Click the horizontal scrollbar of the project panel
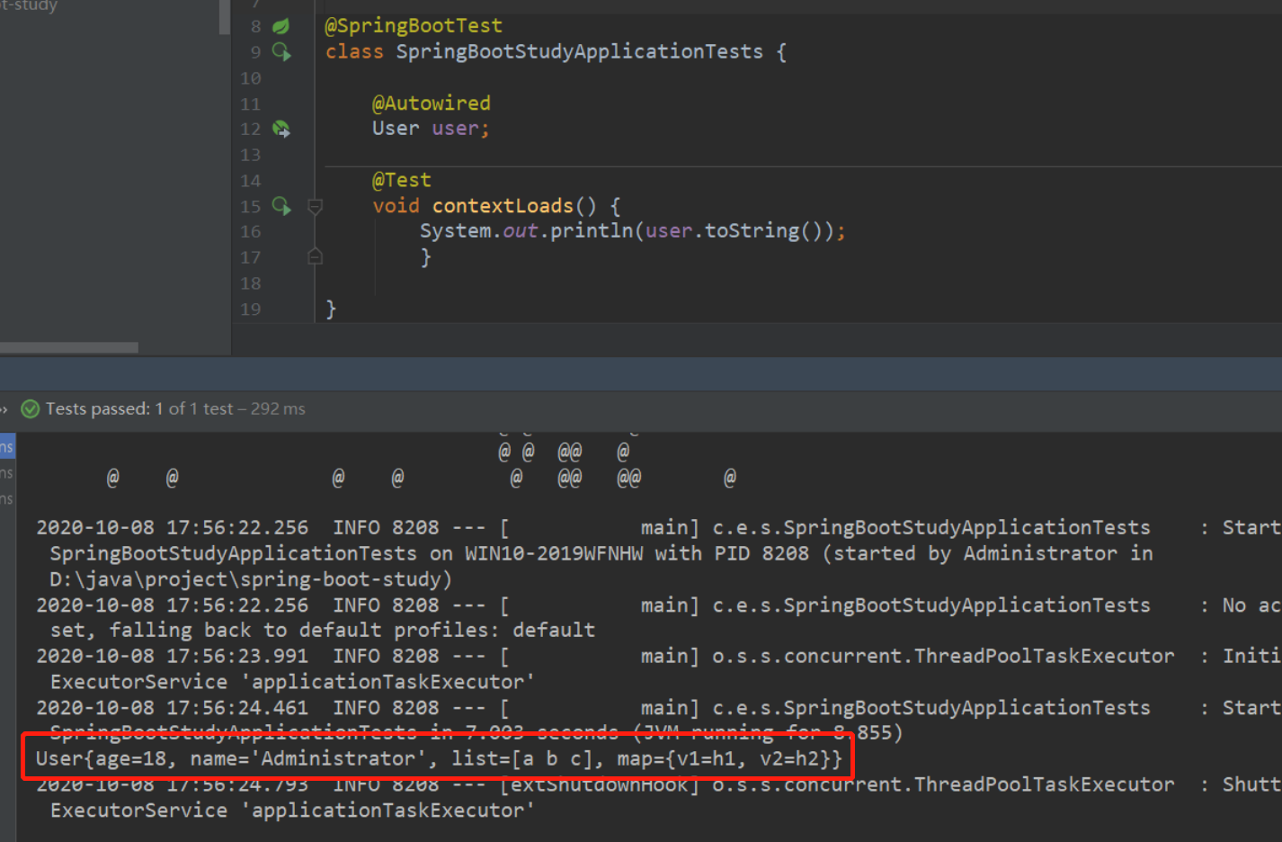The width and height of the screenshot is (1282, 842). (69, 347)
